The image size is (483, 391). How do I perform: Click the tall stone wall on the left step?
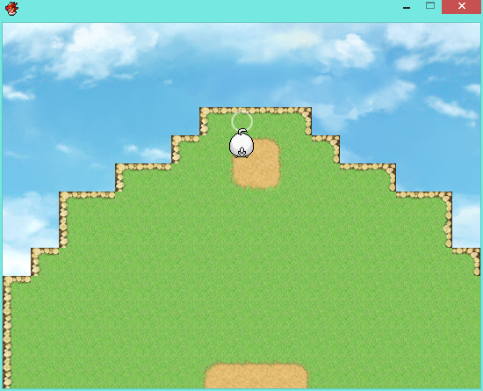63,220
